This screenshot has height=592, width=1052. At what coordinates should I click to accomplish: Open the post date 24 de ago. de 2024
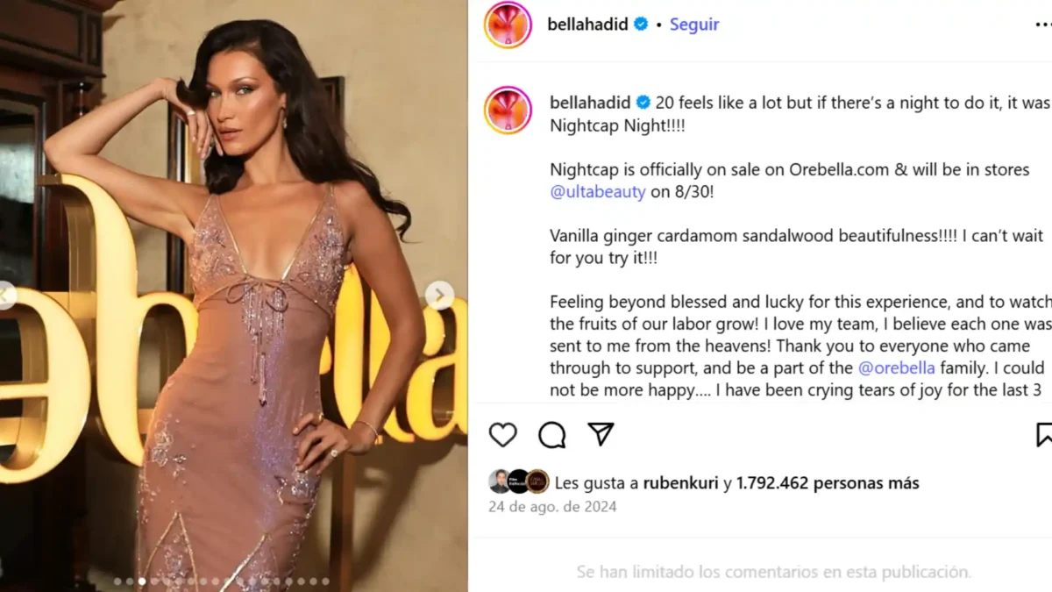(x=552, y=507)
